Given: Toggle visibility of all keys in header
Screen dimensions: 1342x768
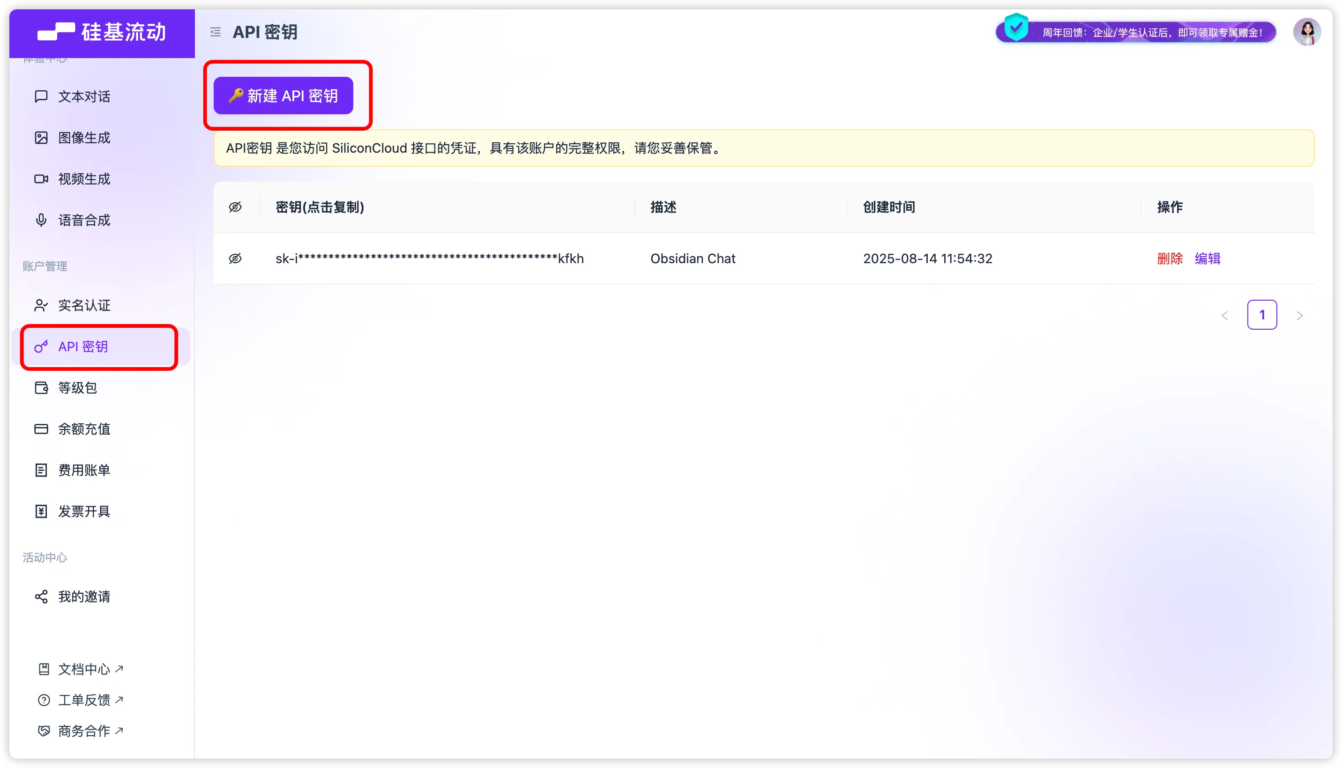Looking at the screenshot, I should (x=235, y=207).
